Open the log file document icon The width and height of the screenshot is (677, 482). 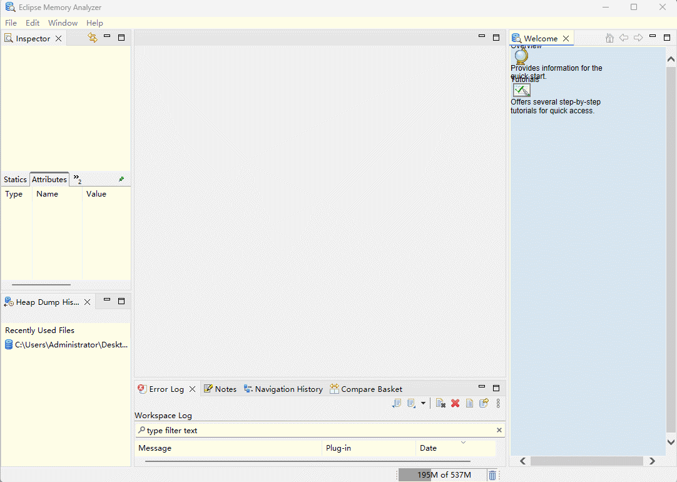(x=469, y=404)
